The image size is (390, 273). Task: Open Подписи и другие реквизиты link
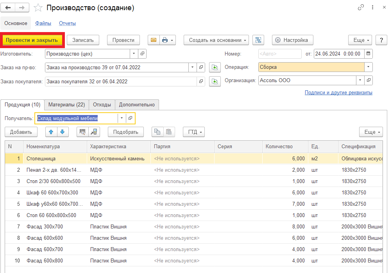pyautogui.click(x=338, y=93)
